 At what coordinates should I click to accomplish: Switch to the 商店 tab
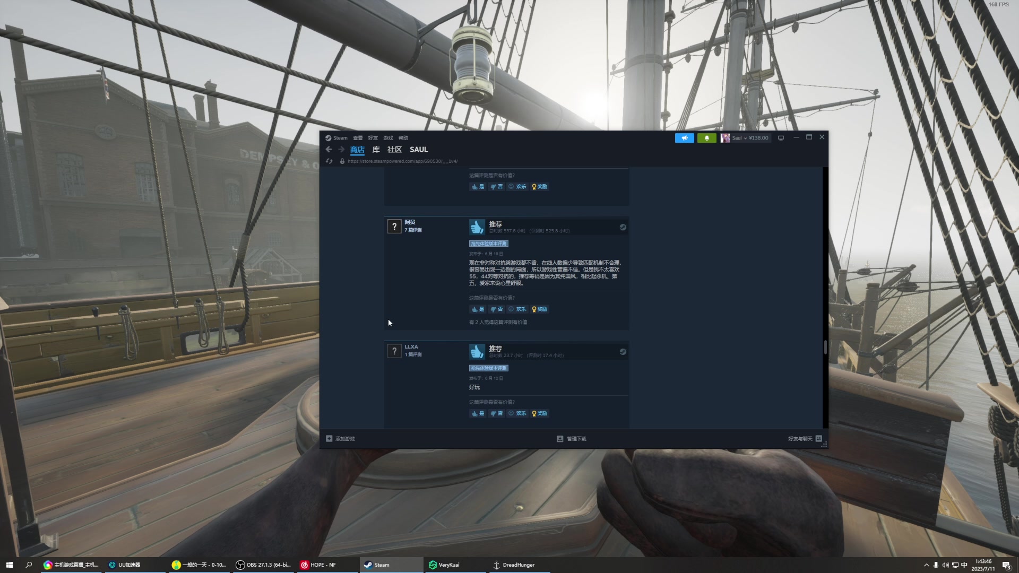click(x=357, y=150)
